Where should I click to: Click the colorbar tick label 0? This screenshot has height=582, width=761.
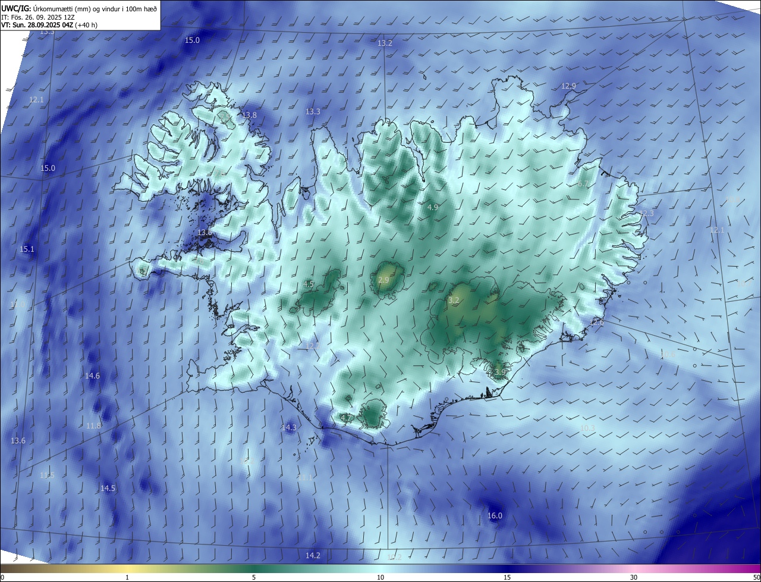[2, 577]
